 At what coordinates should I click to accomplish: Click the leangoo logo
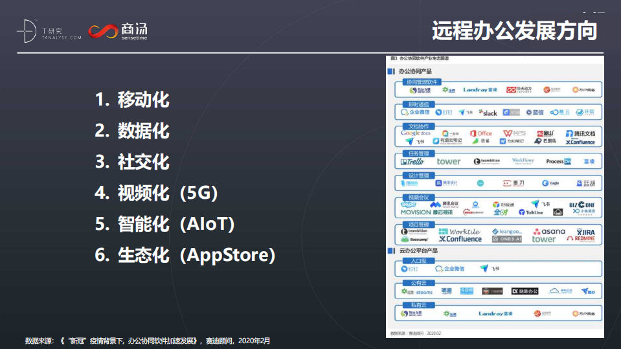(507, 232)
